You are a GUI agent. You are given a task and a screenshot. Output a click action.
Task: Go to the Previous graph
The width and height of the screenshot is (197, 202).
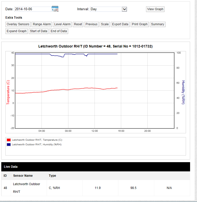click(x=91, y=24)
